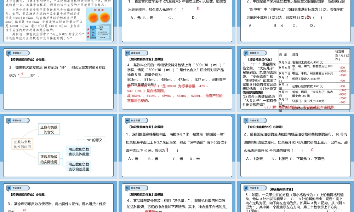The width and height of the screenshot is (354, 212).
Task: Click the '用正数和负数表示具体数量' node
Action: click(x=79, y=152)
